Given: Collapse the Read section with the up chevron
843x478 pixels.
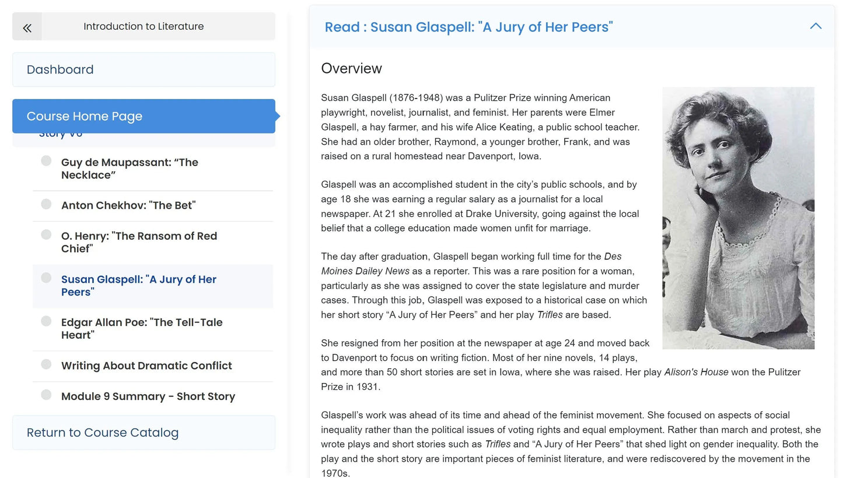Looking at the screenshot, I should coord(816,26).
